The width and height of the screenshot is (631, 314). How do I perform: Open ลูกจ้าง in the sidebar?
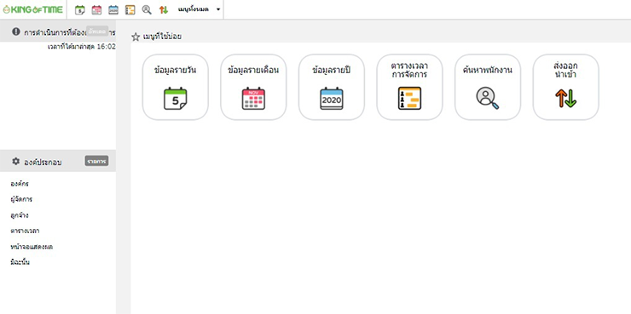pyautogui.click(x=20, y=215)
